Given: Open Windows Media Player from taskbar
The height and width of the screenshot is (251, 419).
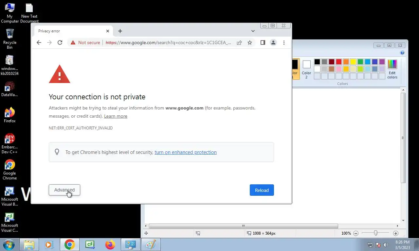Looking at the screenshot, I should pos(49,244).
